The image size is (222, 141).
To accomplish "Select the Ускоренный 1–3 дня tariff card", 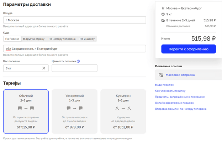I will tap(74, 111).
